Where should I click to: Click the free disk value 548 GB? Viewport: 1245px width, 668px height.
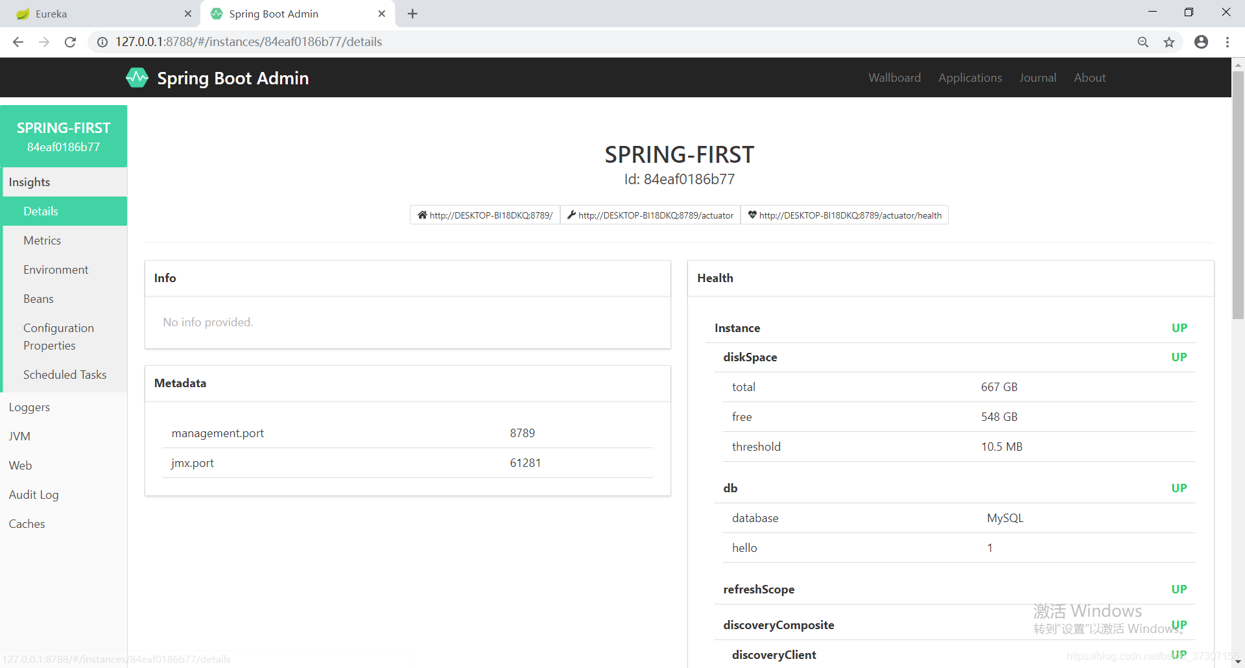pyautogui.click(x=999, y=417)
